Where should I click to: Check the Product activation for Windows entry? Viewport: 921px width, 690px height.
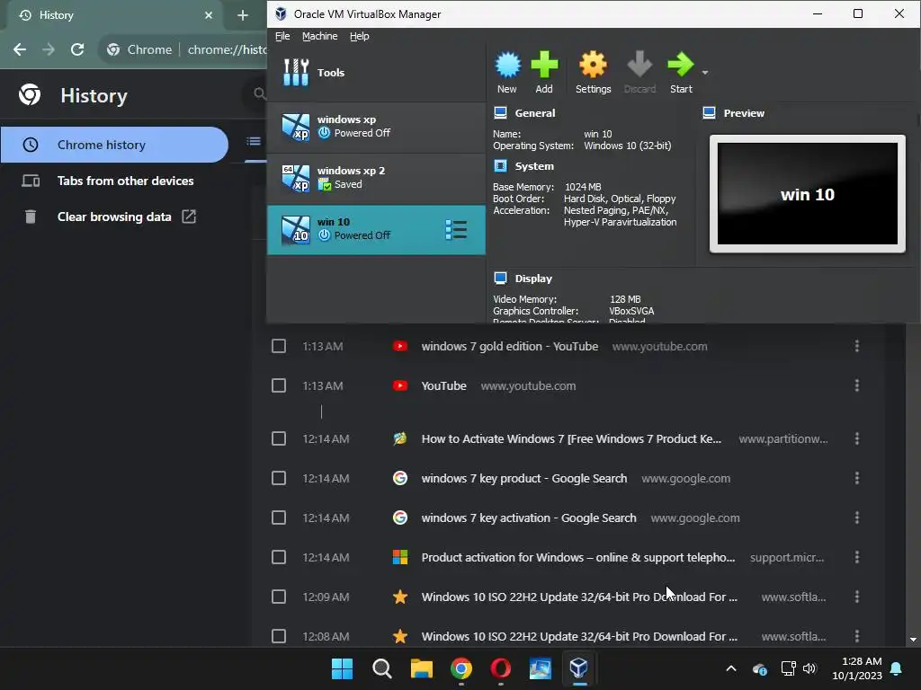point(279,557)
